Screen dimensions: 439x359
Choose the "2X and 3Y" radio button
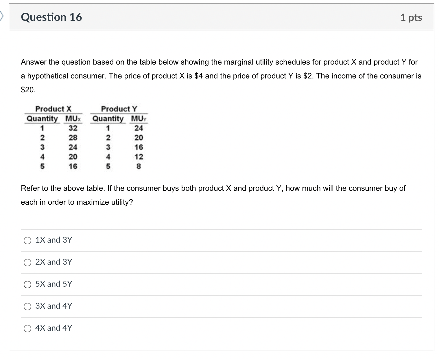(28, 262)
